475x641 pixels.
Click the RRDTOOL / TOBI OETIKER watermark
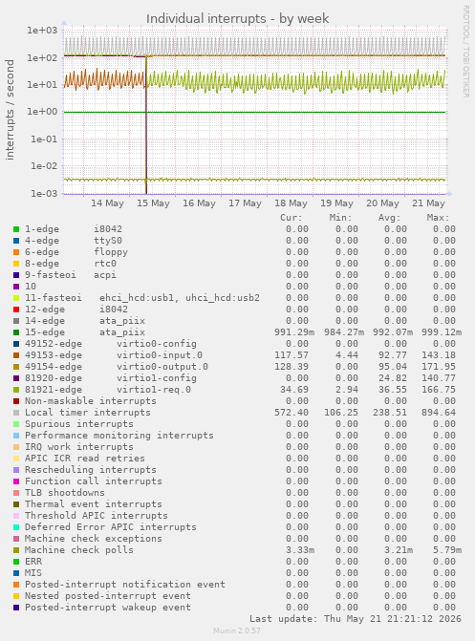point(466,51)
